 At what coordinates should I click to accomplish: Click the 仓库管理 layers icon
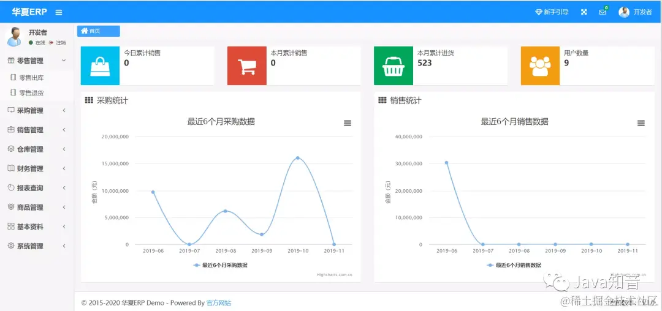(12, 149)
